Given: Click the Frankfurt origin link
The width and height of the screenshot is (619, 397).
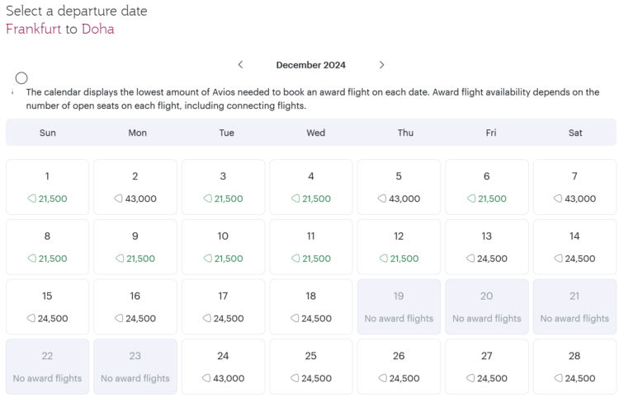Looking at the screenshot, I should [34, 29].
